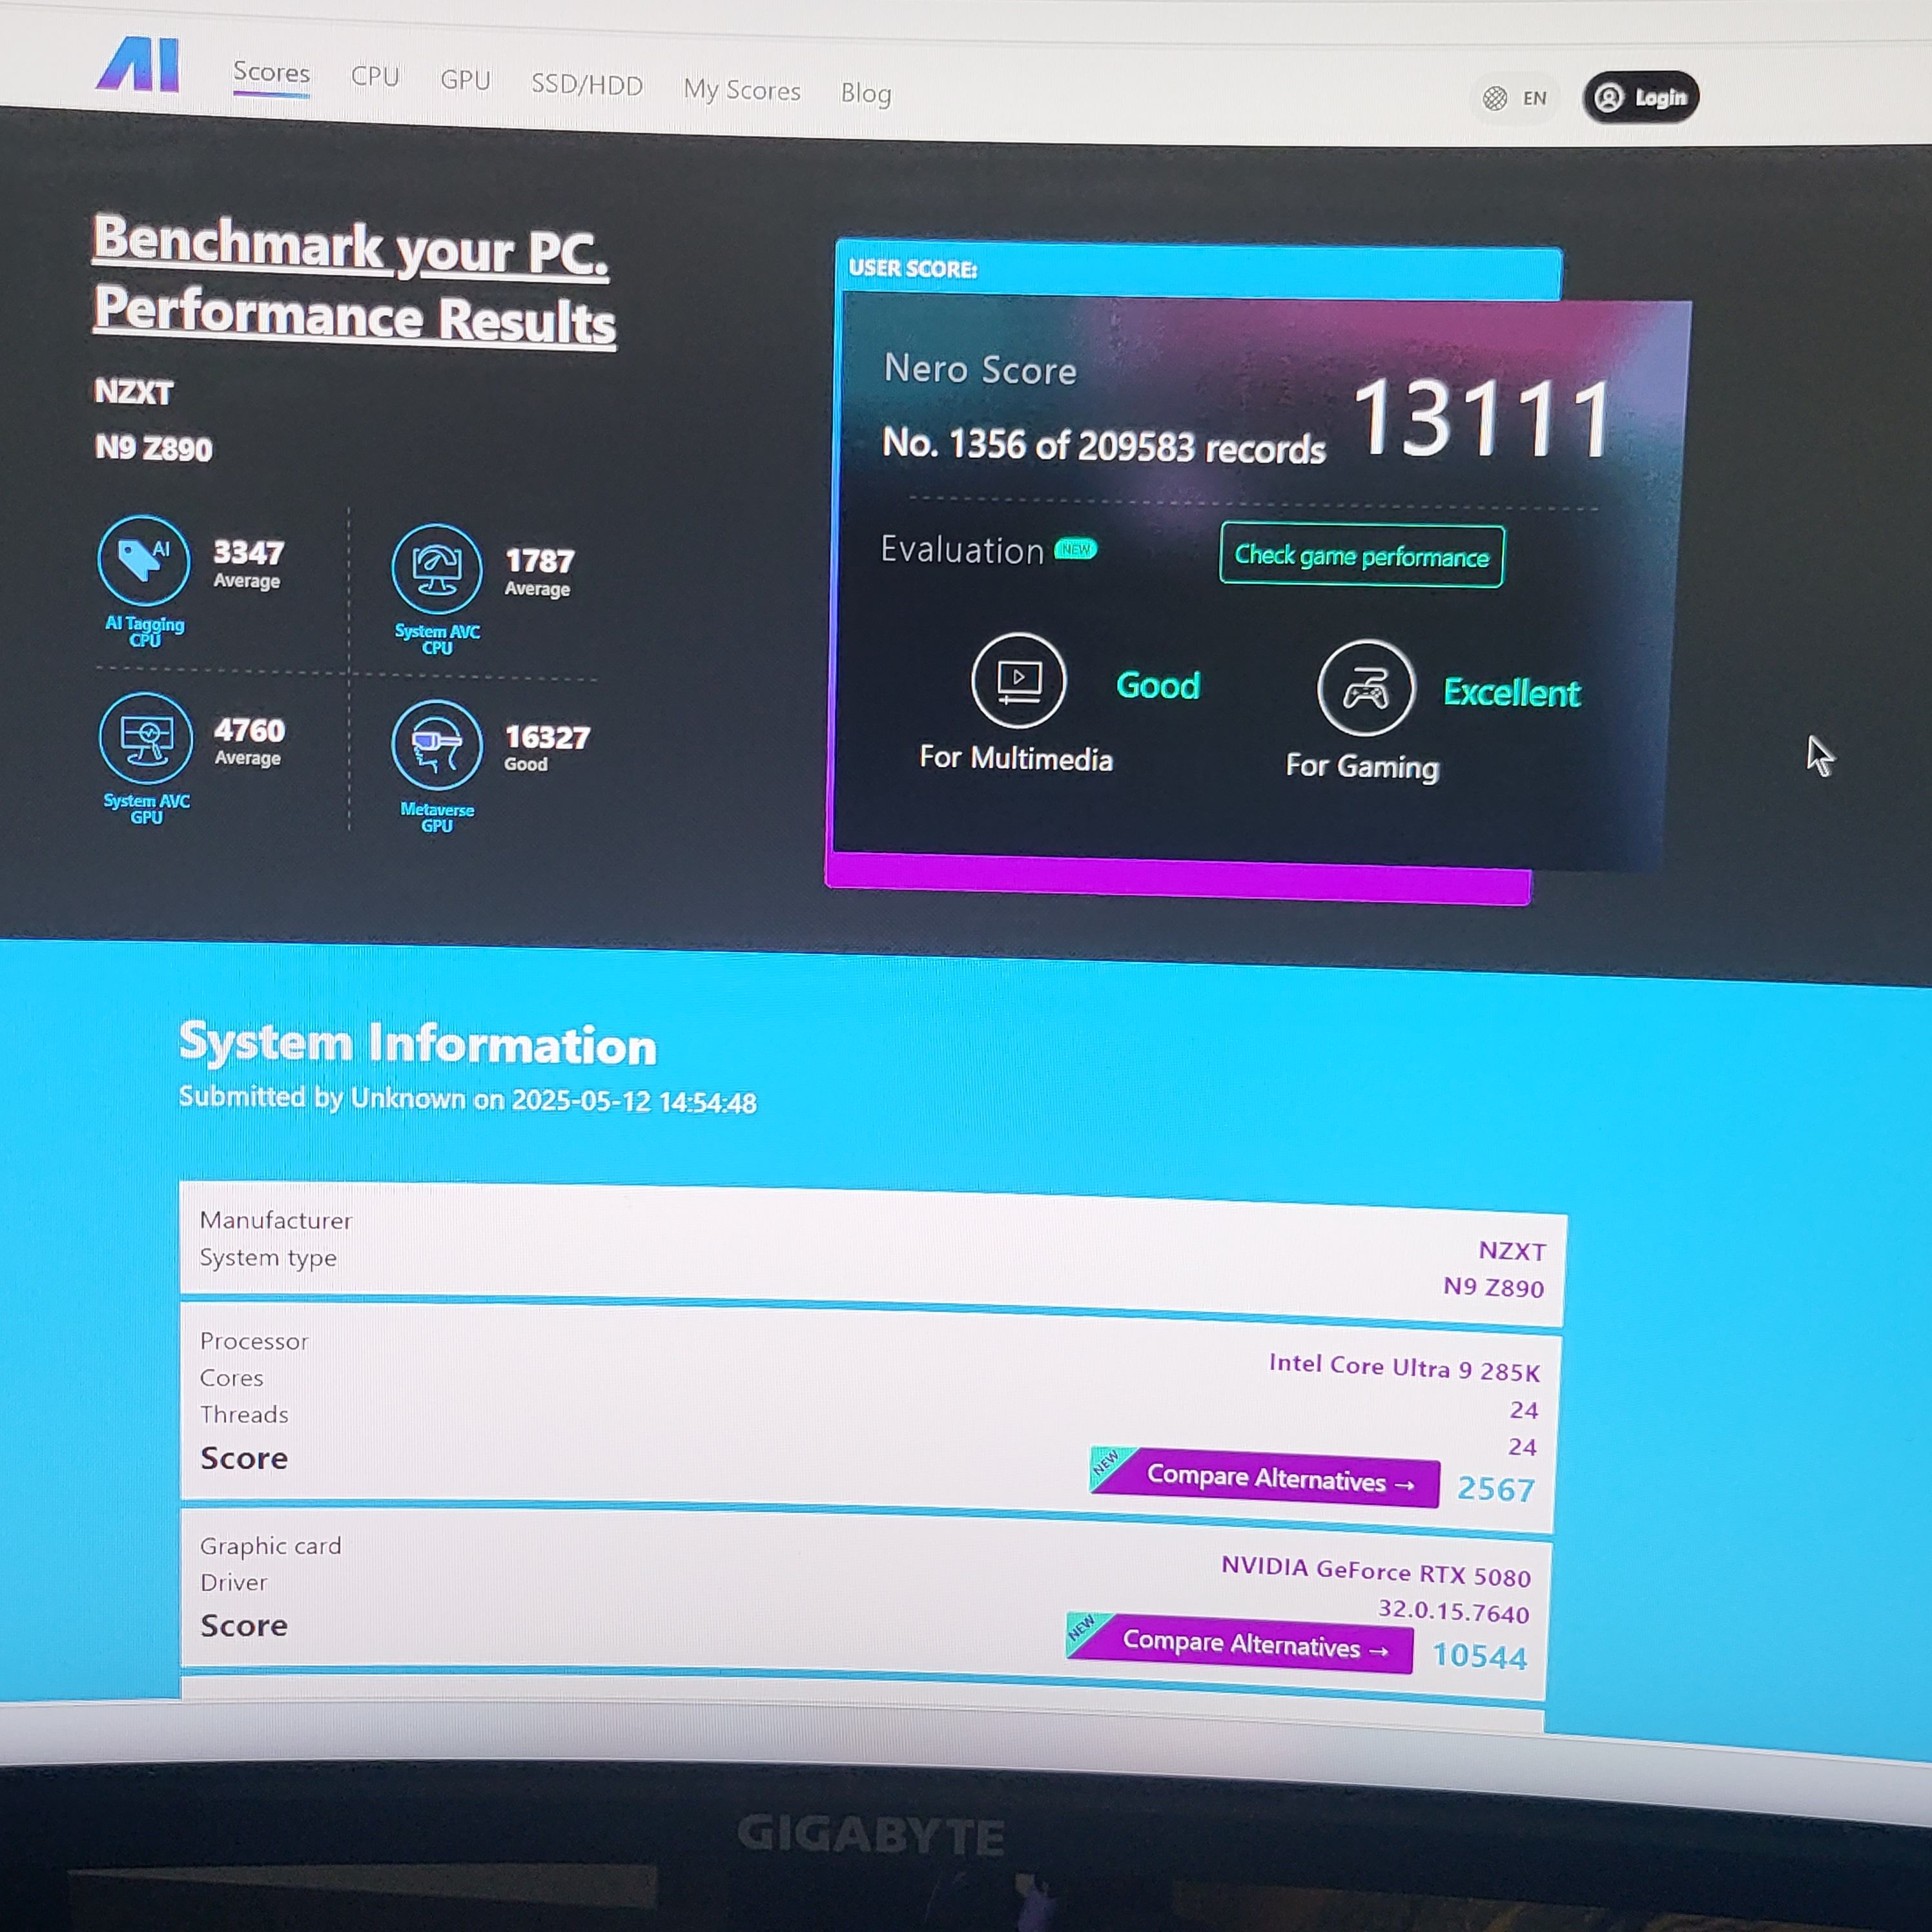1932x1932 pixels.
Task: Click the 'N9 Z890' system type value
Action: point(1494,1287)
